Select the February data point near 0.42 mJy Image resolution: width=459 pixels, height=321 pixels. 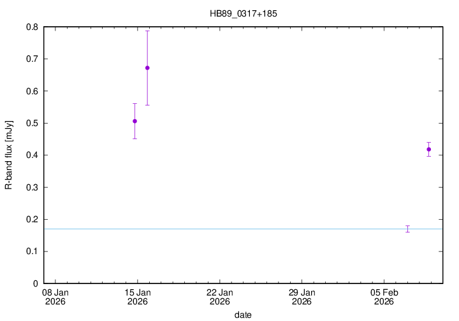pos(429,149)
